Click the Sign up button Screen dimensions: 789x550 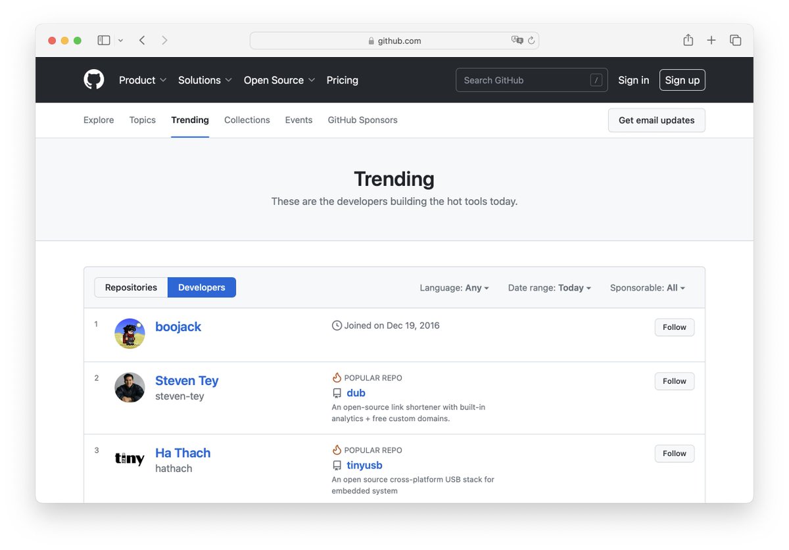(682, 80)
